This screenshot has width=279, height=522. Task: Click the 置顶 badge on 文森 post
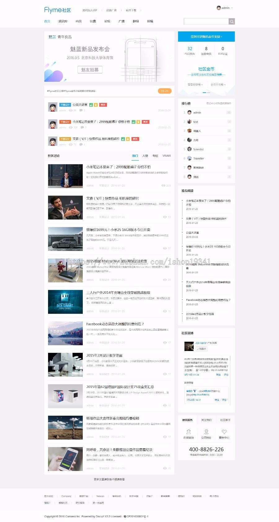135,139
